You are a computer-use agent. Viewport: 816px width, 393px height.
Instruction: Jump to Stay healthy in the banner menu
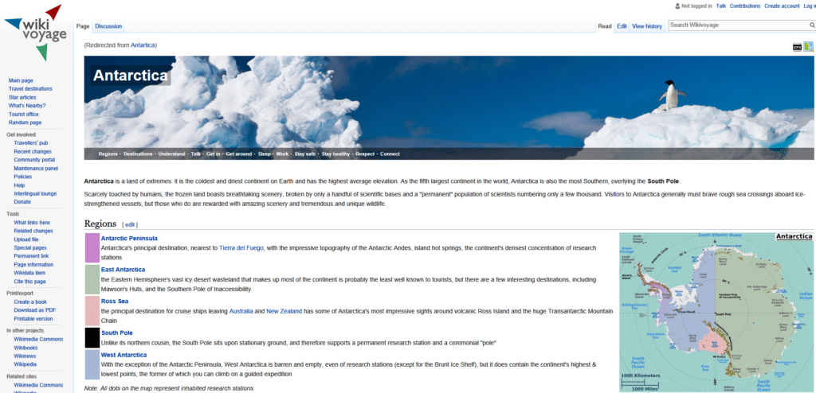click(335, 154)
